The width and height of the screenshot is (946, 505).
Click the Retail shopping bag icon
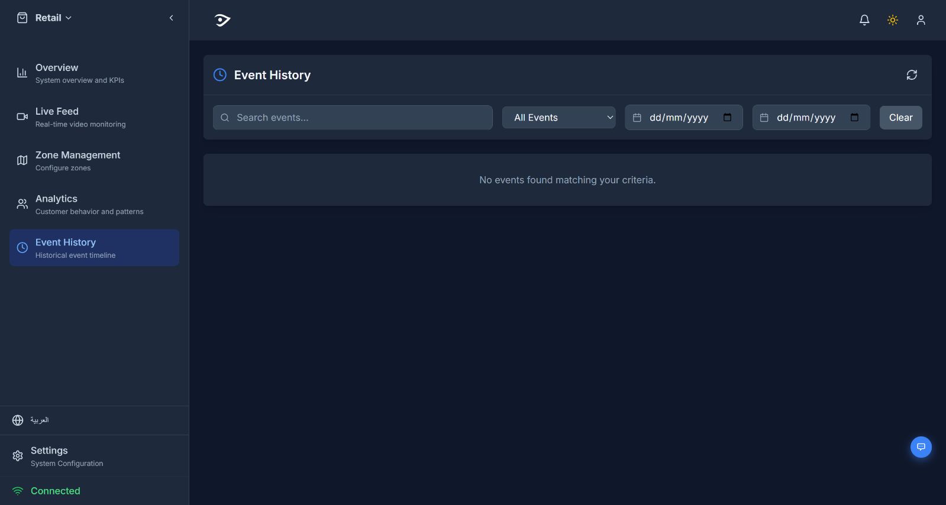[22, 18]
